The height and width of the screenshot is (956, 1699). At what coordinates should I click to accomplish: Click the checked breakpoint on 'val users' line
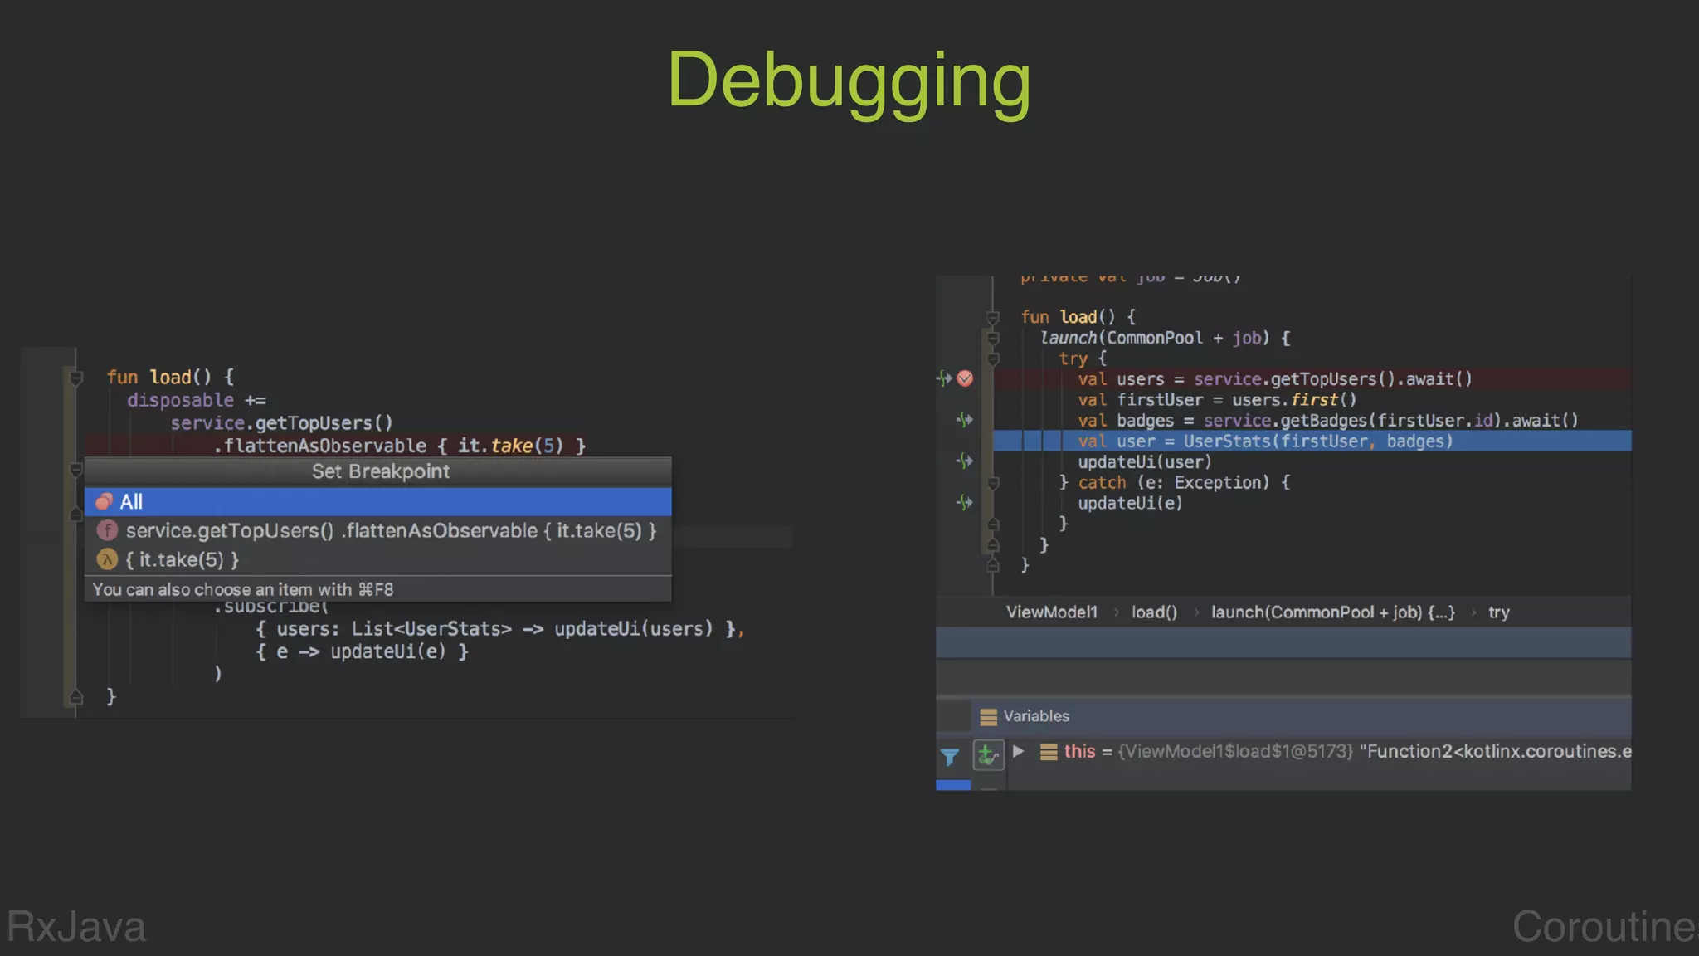click(x=965, y=378)
